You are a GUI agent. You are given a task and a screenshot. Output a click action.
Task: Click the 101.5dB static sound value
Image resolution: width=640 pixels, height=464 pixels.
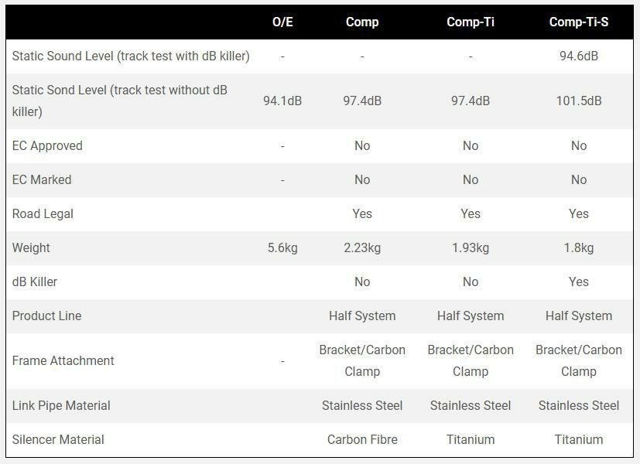pos(579,101)
